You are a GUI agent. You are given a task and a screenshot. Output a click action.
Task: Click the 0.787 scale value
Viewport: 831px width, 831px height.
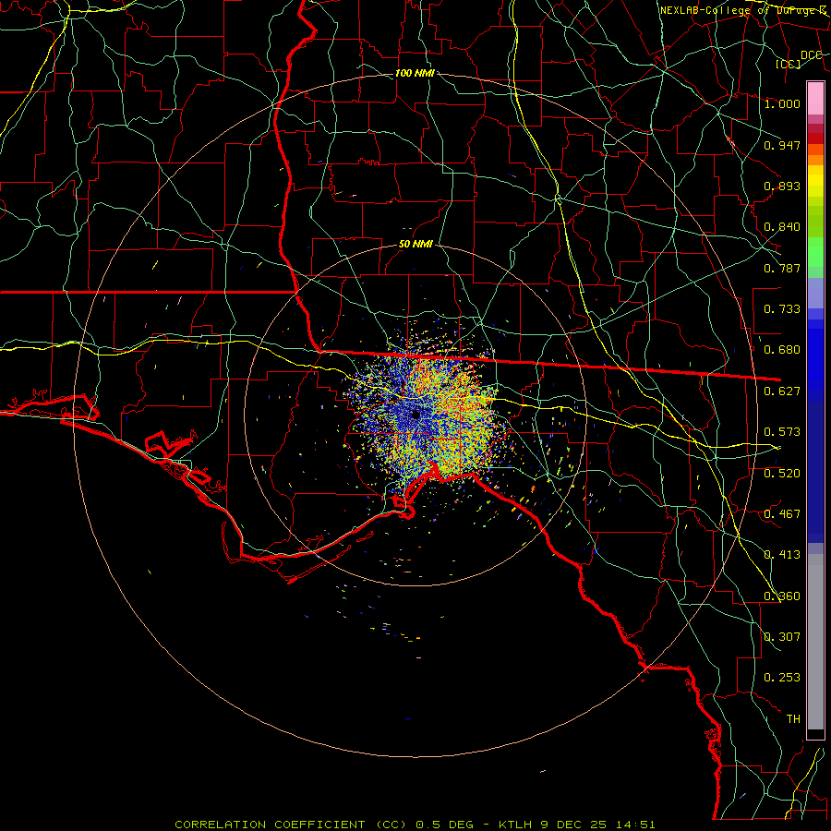coord(782,268)
